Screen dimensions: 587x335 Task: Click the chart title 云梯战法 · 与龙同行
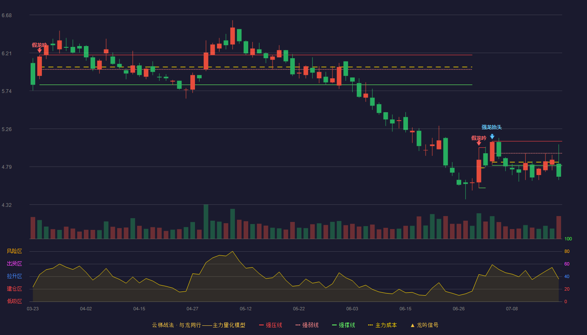pos(176,325)
